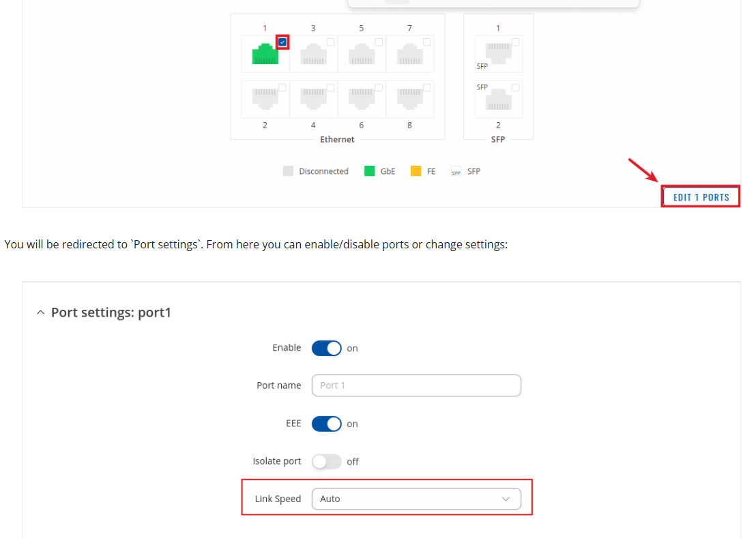The image size is (743, 539).
Task: Uncheck the Ethernet port 1 checkbox
Action: point(282,42)
